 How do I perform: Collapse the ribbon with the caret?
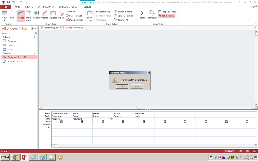pos(255,24)
